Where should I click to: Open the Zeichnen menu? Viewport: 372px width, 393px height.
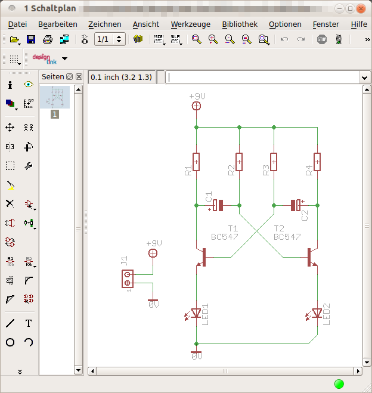[104, 24]
